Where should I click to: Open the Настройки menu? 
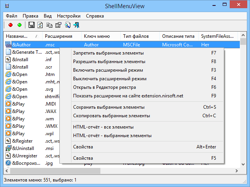pyautogui.click(x=69, y=16)
